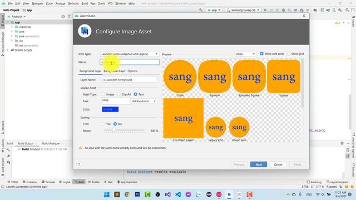Click the eye filter icon in Build panel
The height and width of the screenshot is (200, 356).
(8, 162)
